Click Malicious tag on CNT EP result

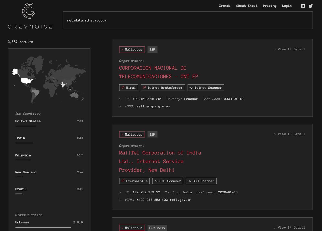pyautogui.click(x=132, y=50)
